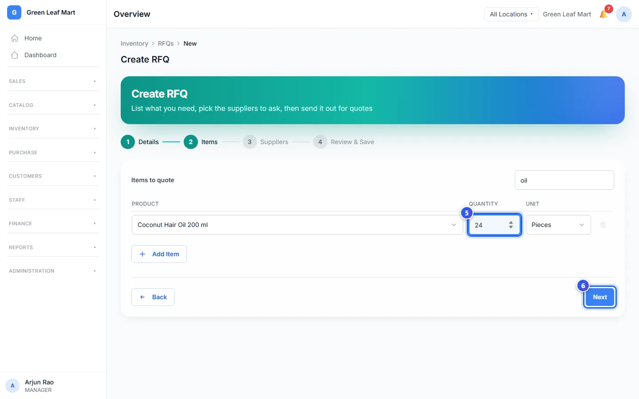Click Arjun Rao profile avatar
Viewport: 639px width, 399px height.
12,386
